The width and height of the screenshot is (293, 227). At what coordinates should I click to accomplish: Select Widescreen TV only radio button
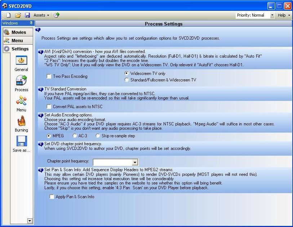pos(127,73)
